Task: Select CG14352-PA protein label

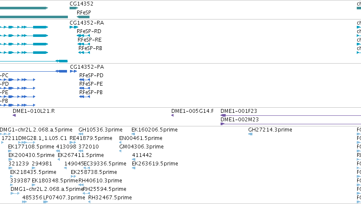Action: click(87, 67)
